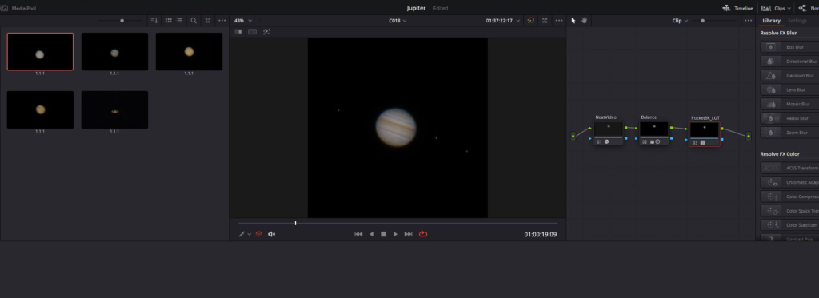Open the Clips filter dropdown arrow
This screenshot has height=298, width=819.
[789, 8]
